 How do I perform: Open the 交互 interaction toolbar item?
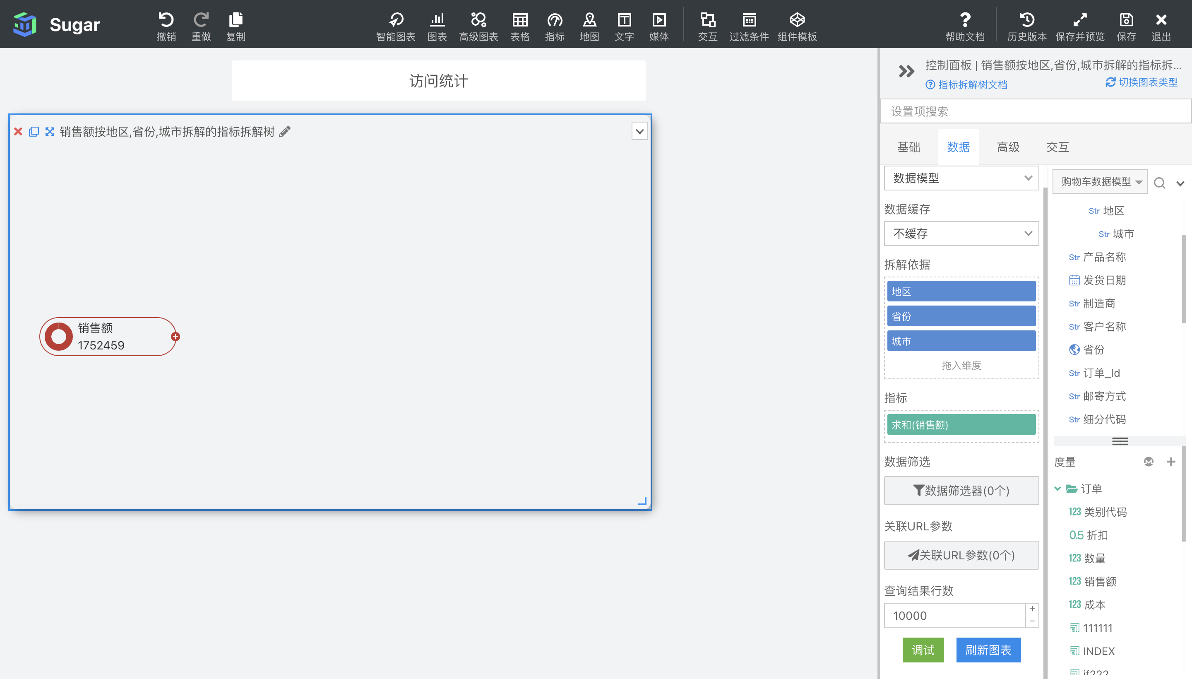[708, 26]
